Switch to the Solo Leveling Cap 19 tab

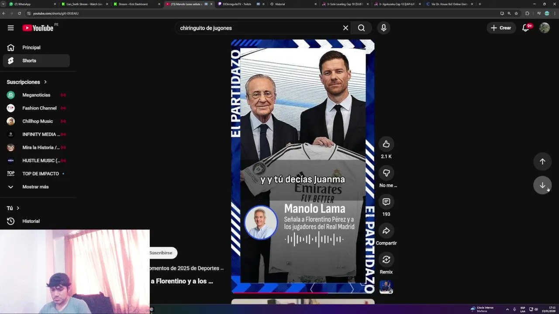point(345,4)
